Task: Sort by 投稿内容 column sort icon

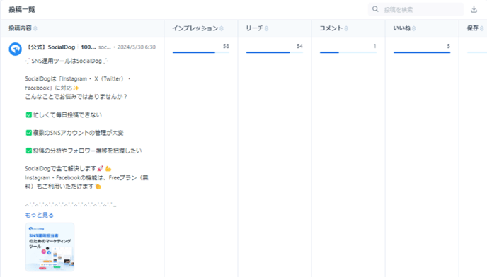Action: pos(35,28)
